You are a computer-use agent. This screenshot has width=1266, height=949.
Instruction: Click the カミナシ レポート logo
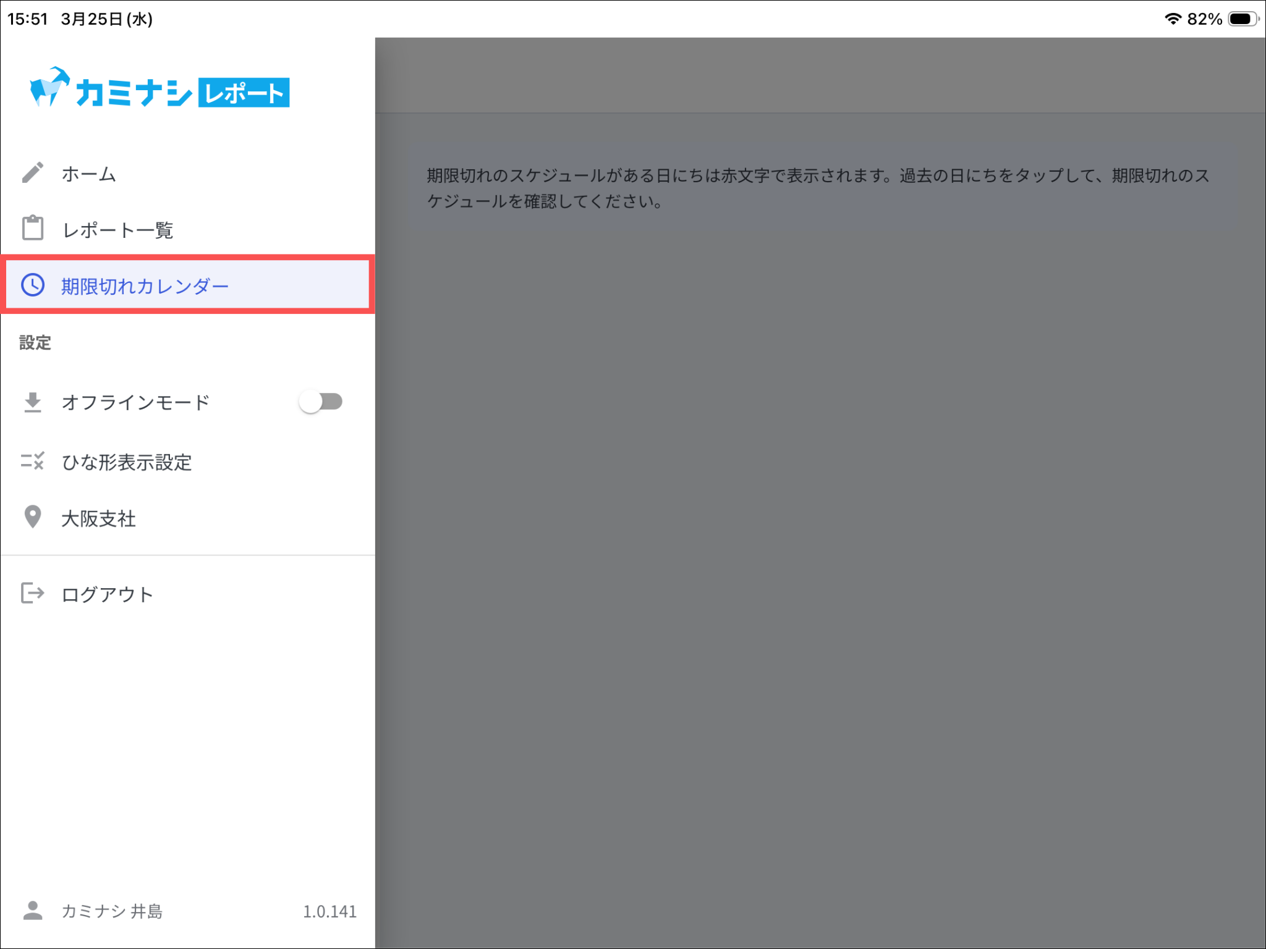(x=161, y=90)
